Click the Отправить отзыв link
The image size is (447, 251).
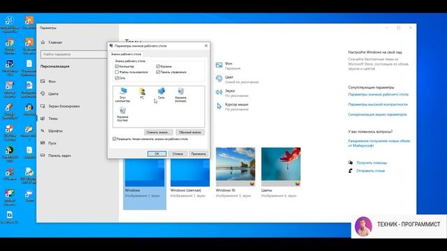[x=371, y=171]
